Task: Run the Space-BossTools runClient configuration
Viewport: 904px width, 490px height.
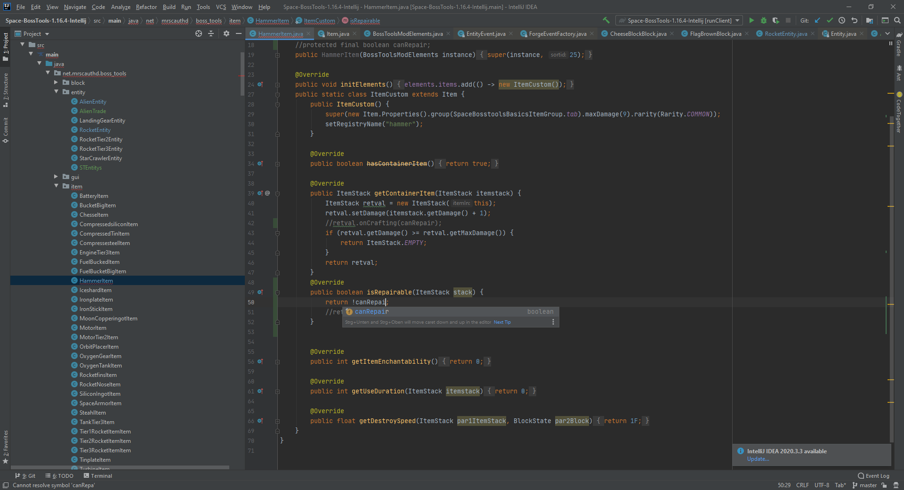Action: pos(752,21)
